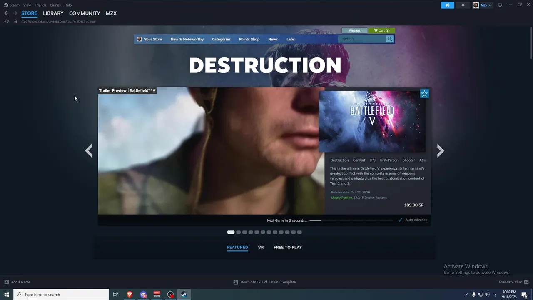Click the wishlist star on Battlefield V
This screenshot has width=533, height=300.
coord(424,94)
